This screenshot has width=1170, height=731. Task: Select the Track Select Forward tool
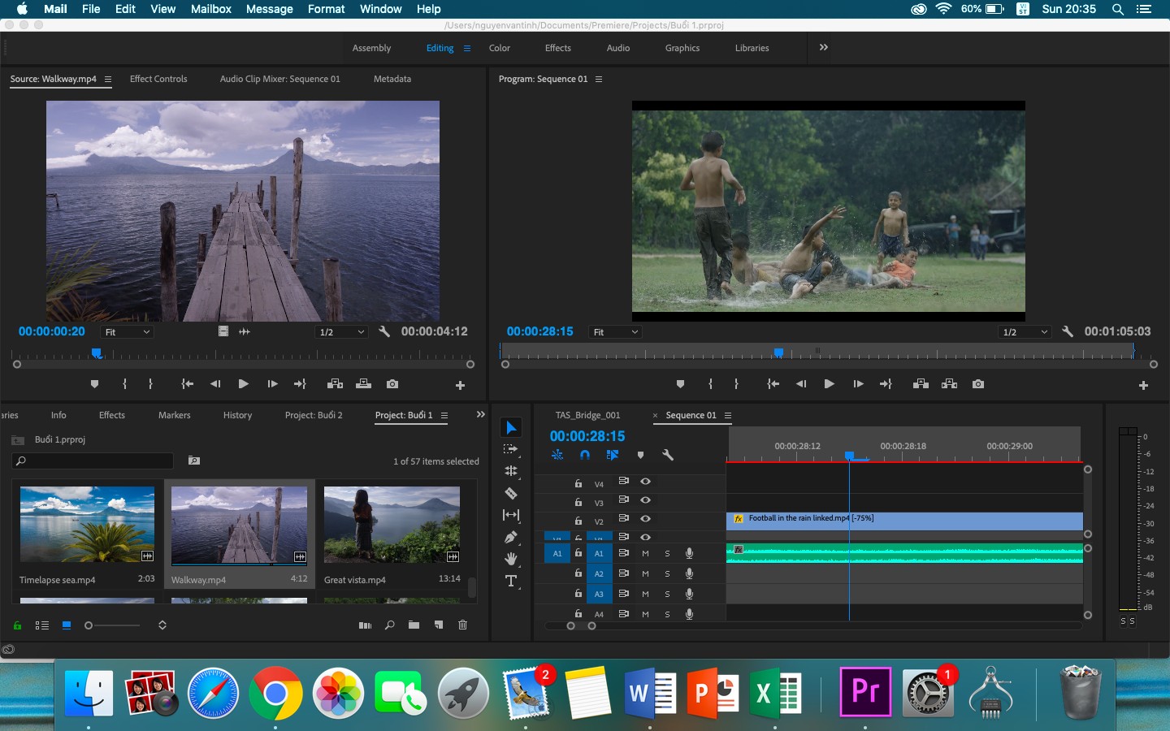tap(511, 449)
